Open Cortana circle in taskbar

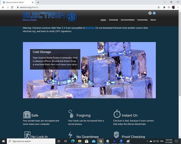click(x=59, y=141)
